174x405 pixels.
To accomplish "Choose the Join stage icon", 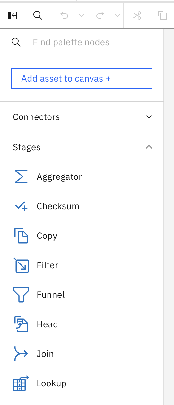I will click(x=21, y=354).
